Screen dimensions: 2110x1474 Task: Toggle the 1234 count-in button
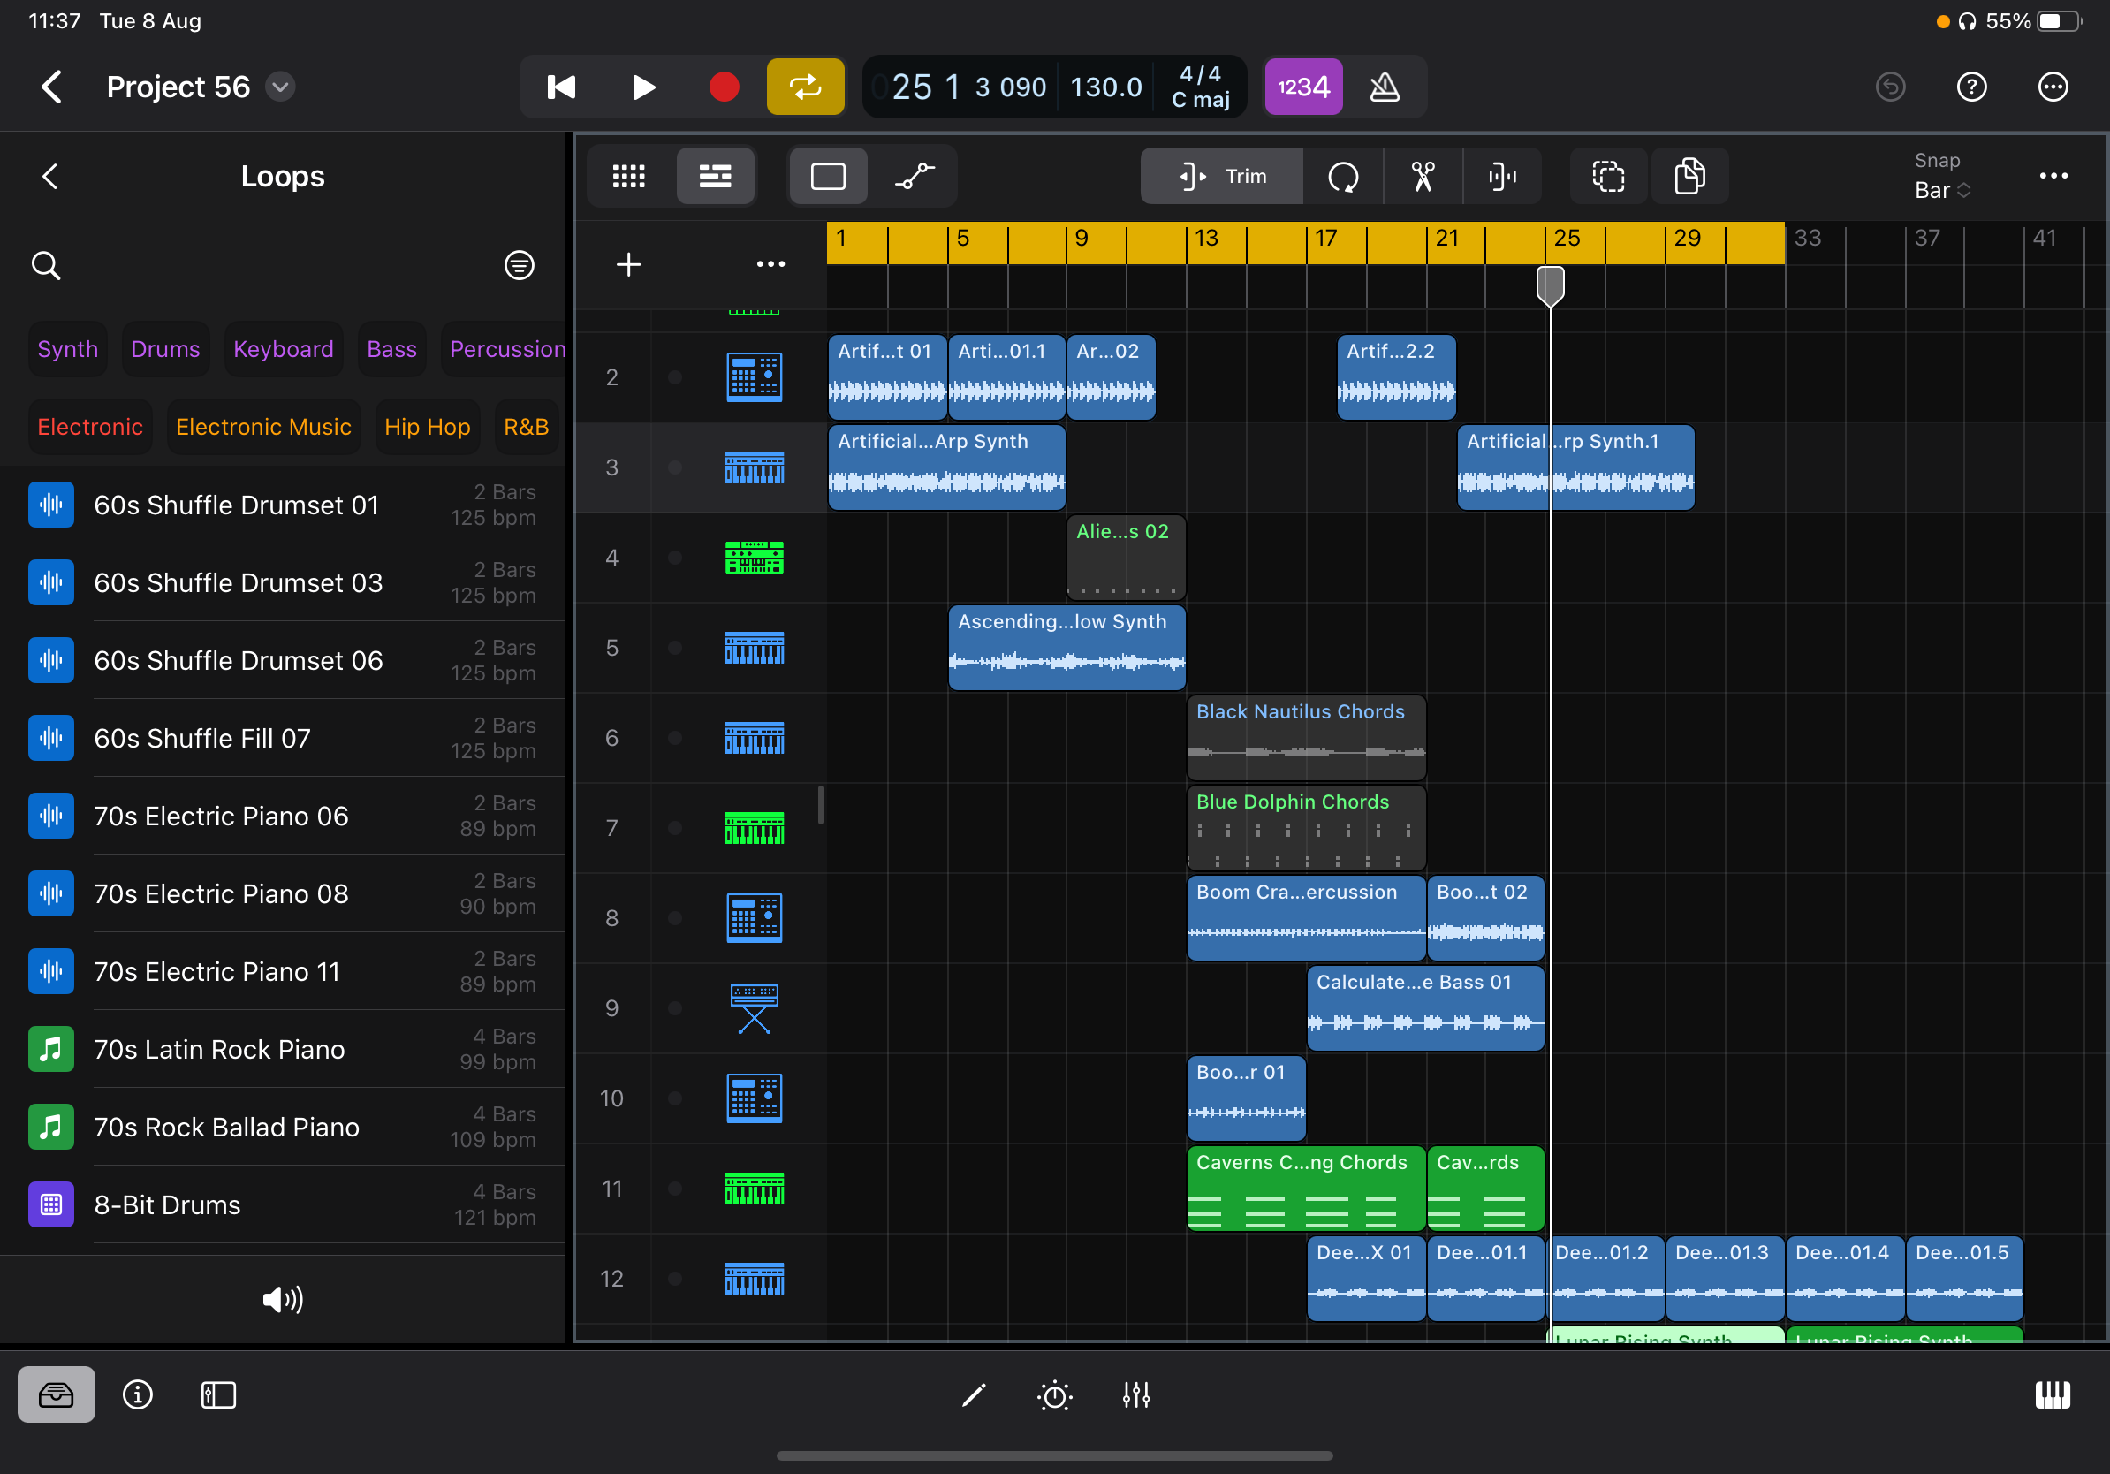pyautogui.click(x=1303, y=87)
